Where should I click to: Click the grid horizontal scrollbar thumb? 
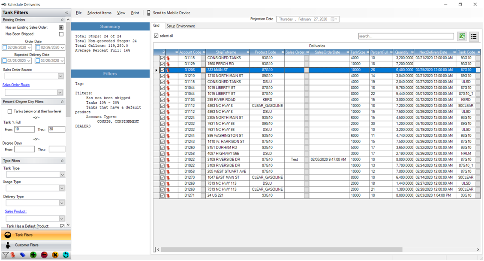pyautogui.click(x=282, y=249)
